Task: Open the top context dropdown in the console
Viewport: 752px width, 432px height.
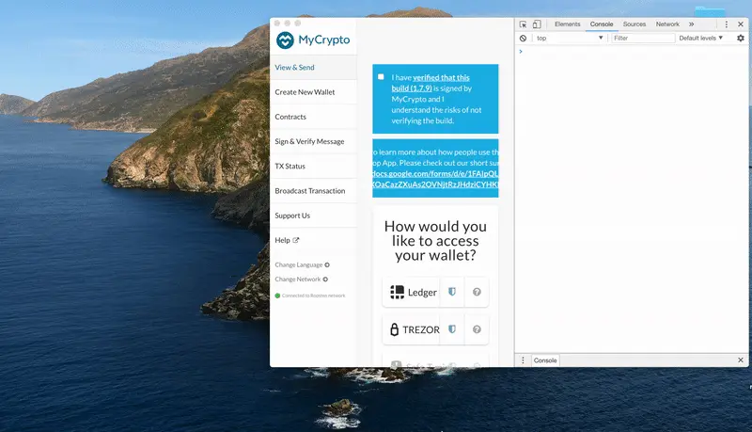Action: (570, 38)
